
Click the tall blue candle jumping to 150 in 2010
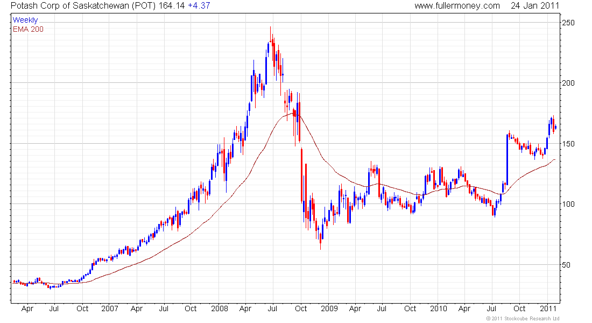pyautogui.click(x=507, y=159)
